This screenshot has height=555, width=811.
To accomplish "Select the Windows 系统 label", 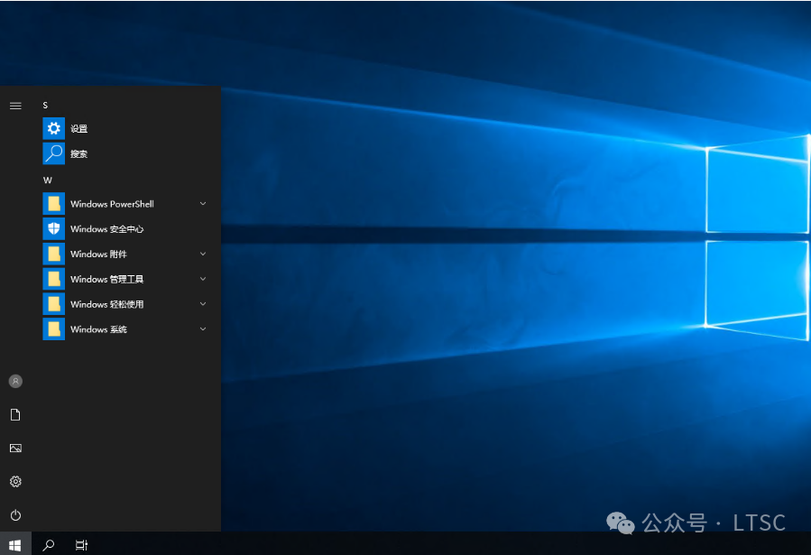I will pyautogui.click(x=99, y=329).
